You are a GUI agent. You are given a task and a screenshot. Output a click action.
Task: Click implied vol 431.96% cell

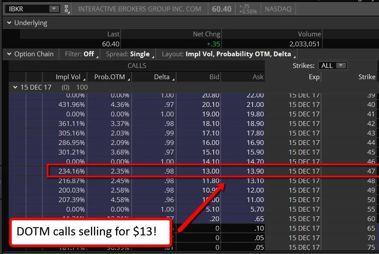pyautogui.click(x=71, y=104)
